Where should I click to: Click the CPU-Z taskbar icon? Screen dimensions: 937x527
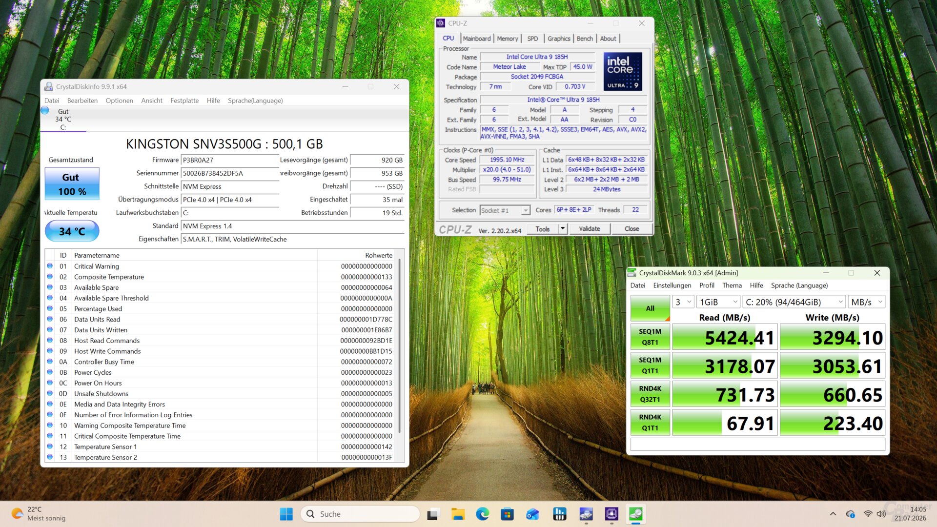tap(611, 514)
